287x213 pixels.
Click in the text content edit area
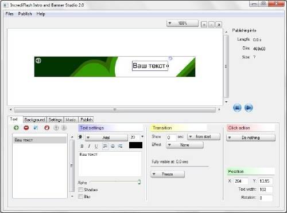[110, 164]
